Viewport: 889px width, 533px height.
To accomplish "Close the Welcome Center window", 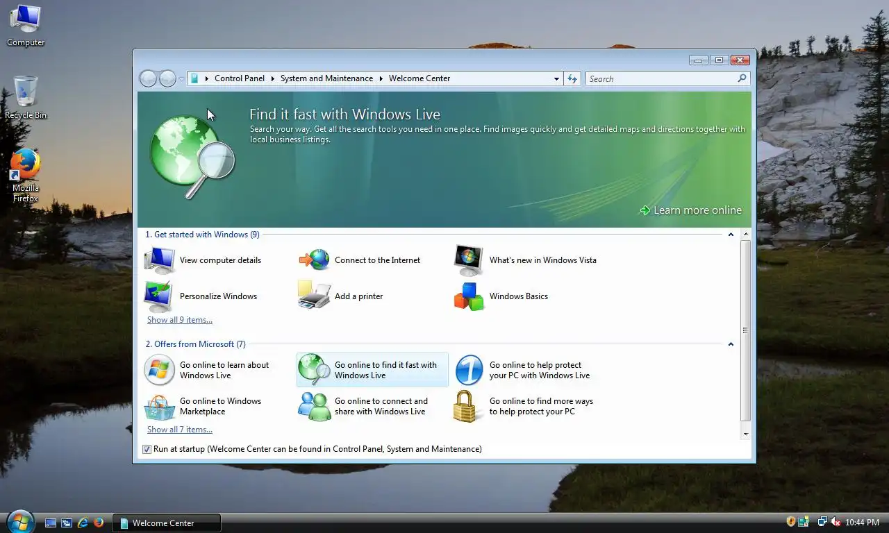I will [741, 60].
